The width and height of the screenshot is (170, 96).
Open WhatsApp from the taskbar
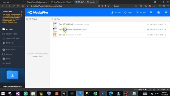(x=95, y=94)
